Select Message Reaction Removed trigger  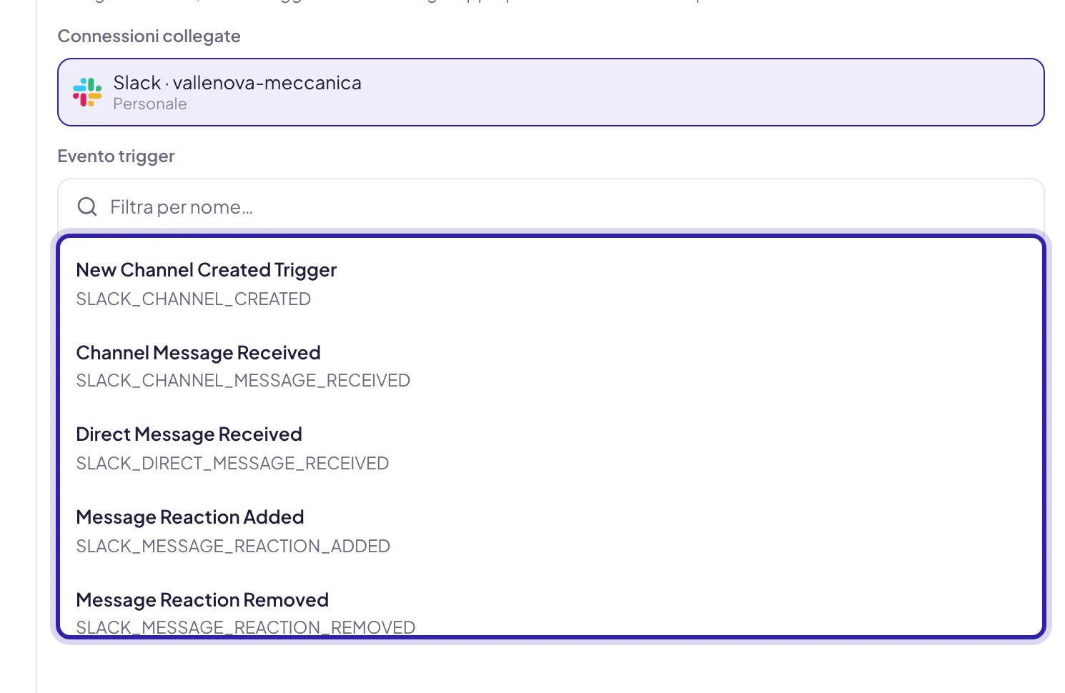tap(550, 604)
